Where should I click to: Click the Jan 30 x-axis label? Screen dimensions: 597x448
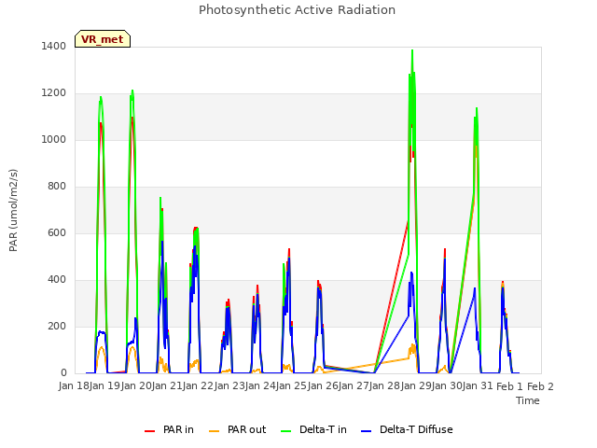[447, 386]
